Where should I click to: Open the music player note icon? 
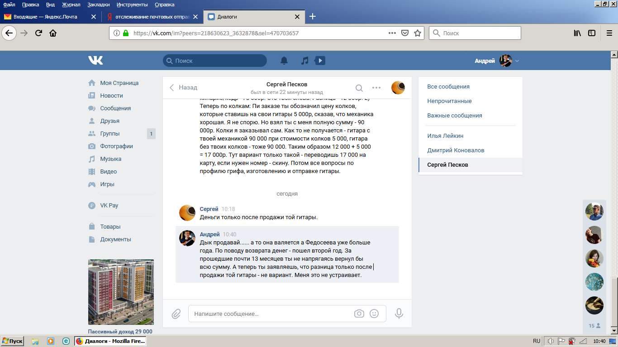tap(305, 61)
